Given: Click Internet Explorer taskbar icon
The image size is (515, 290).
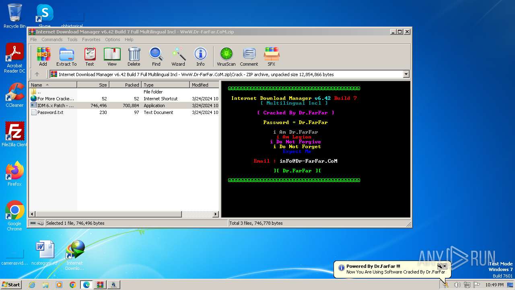Looking at the screenshot, I should pos(32,285).
